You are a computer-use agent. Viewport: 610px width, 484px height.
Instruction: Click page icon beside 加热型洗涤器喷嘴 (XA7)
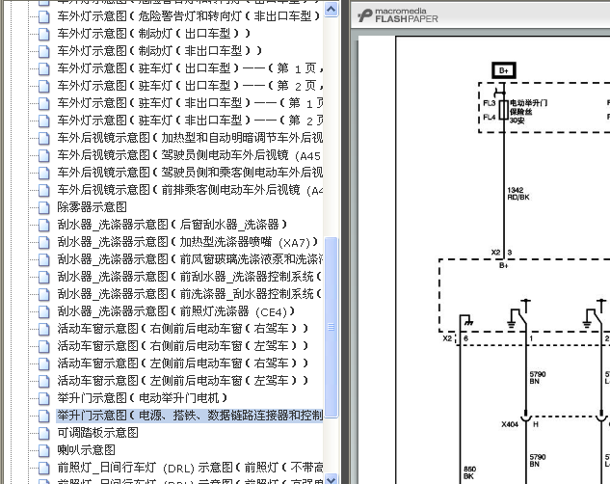pos(44,242)
